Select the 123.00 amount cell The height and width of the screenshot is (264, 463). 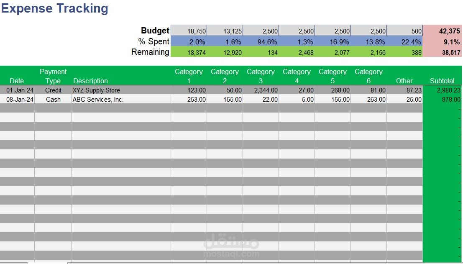click(189, 90)
